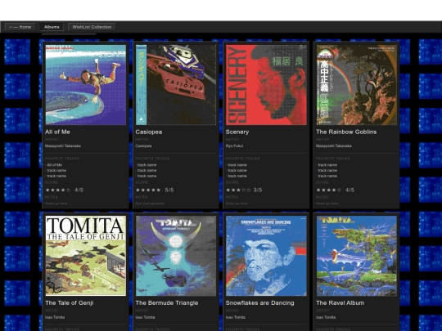Switch to WishList Collection tab

pos(92,27)
